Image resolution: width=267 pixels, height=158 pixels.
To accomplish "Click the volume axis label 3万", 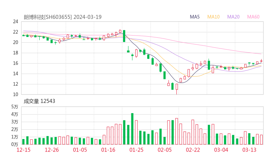I will (15, 122).
